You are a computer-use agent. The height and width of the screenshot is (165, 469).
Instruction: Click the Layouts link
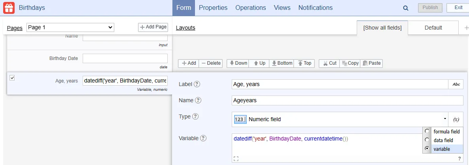185,28
